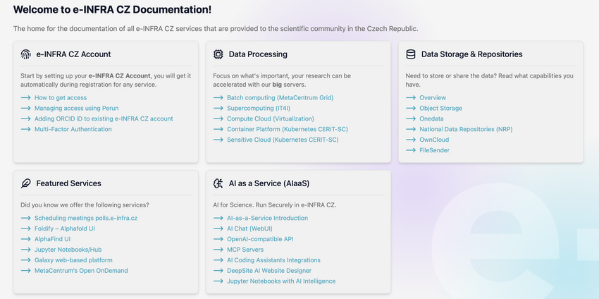Open the AlphaFind UI link
599x299 pixels.
[x=52, y=239]
